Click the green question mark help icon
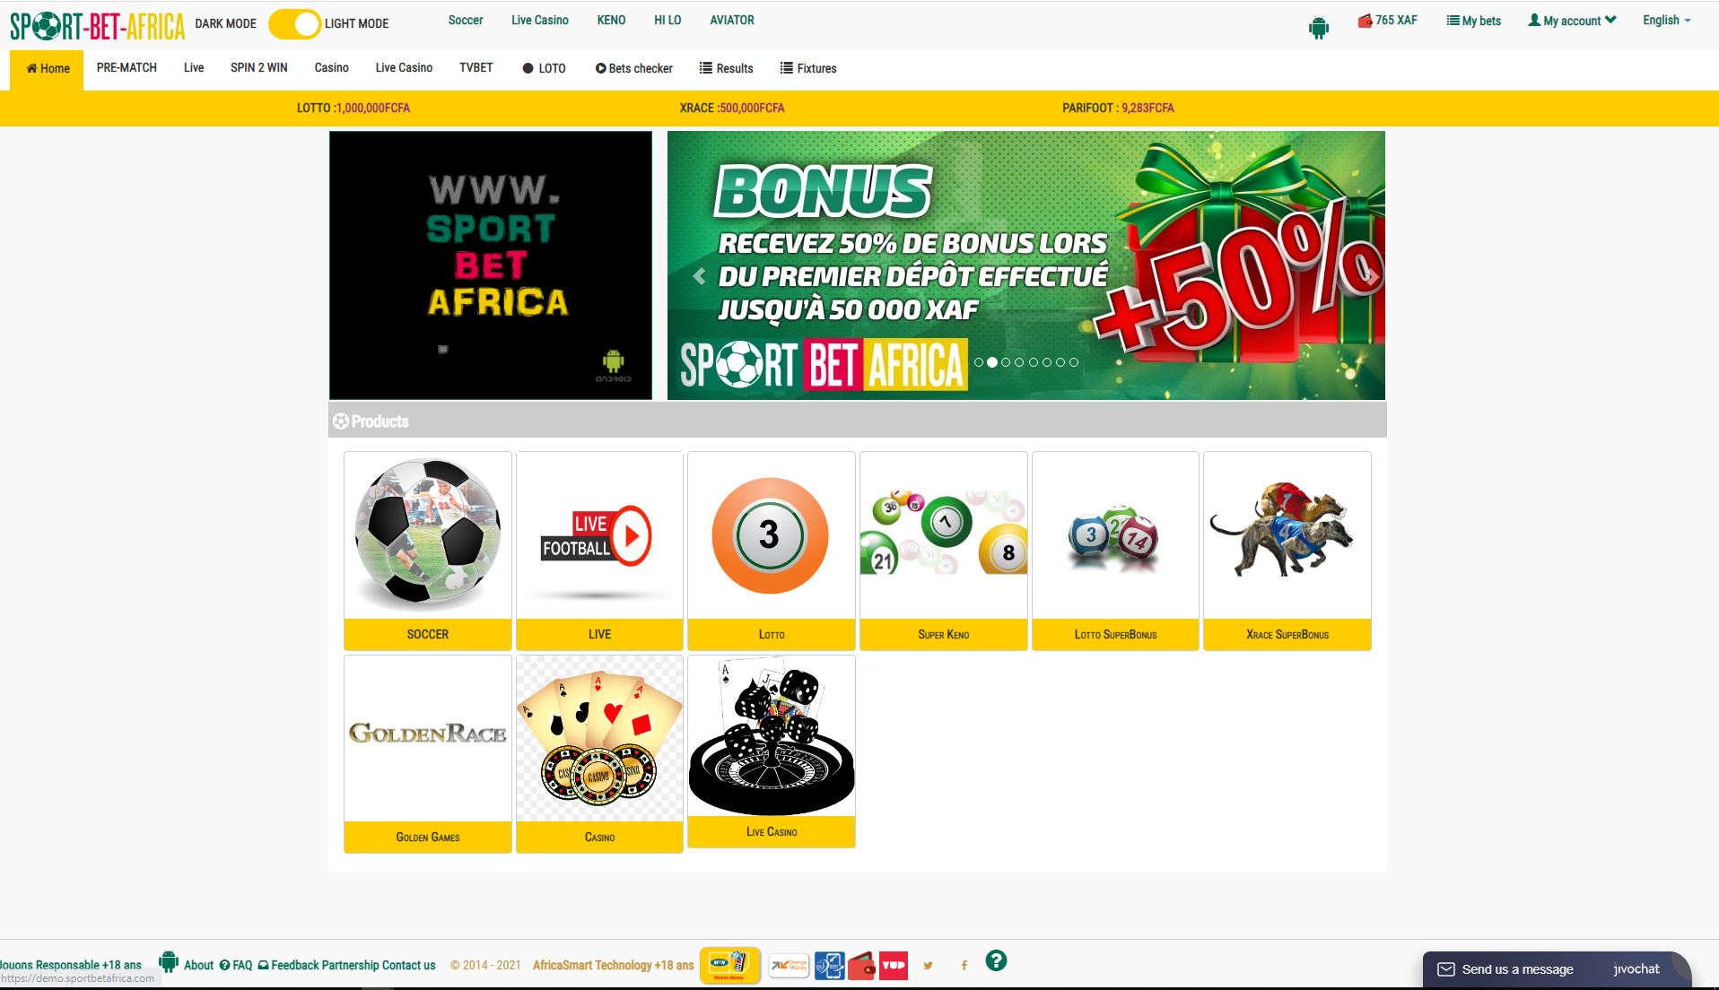Screen dimensions: 1719x990 (996, 960)
